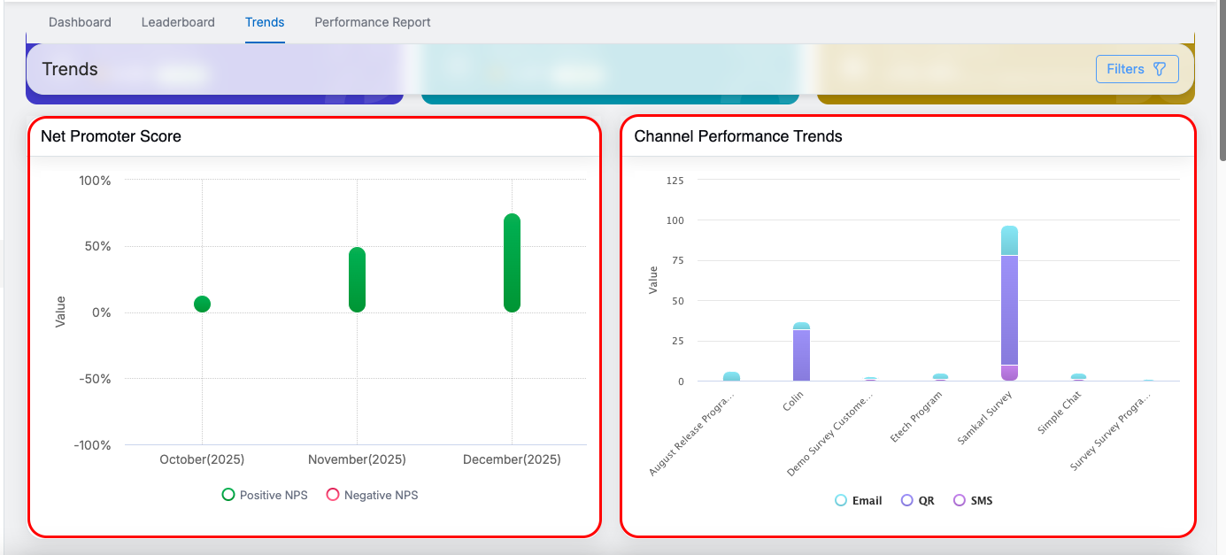Toggle Positive NPS legend circle
This screenshot has width=1226, height=555.
228,495
